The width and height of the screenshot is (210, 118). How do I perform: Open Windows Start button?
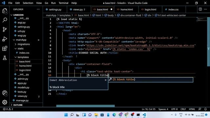(66, 115)
